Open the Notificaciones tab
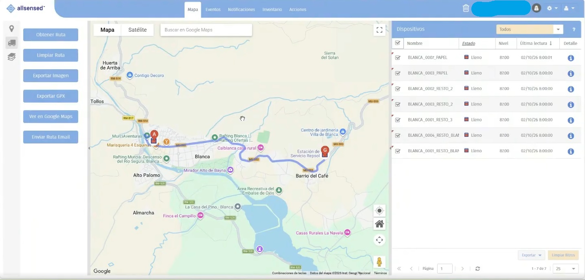Image resolution: width=585 pixels, height=280 pixels. click(242, 9)
